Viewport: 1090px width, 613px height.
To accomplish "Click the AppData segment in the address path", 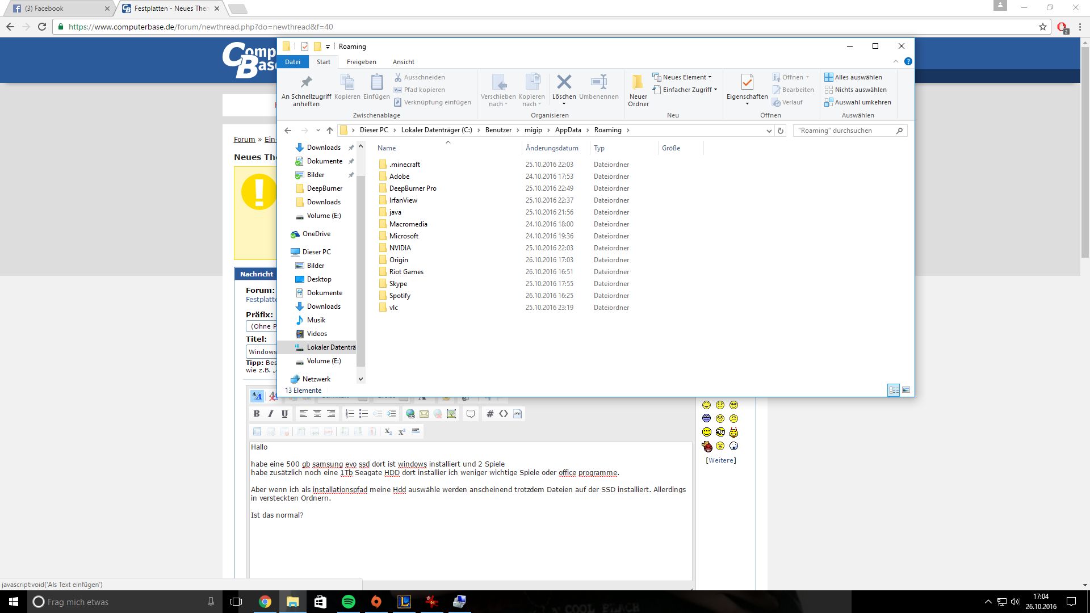I will pyautogui.click(x=568, y=130).
